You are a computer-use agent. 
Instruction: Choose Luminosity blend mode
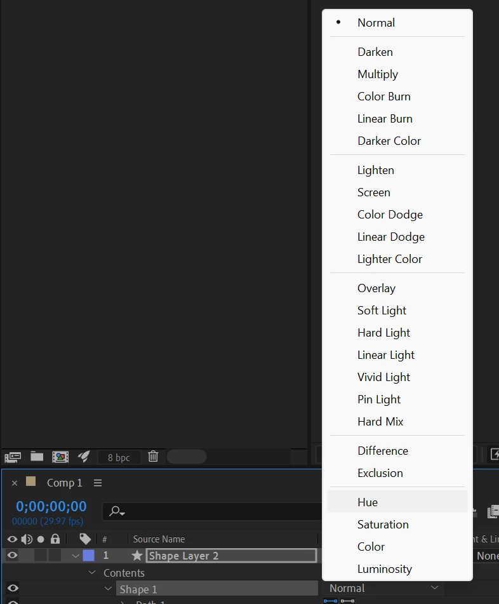point(397,569)
